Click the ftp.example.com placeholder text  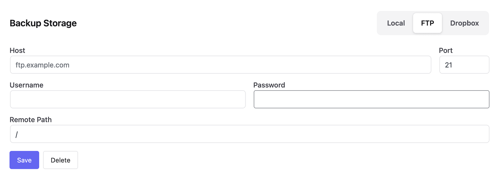(x=42, y=65)
